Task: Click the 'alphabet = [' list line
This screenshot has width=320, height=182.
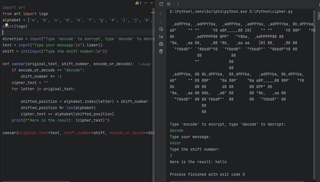Action: tap(78, 20)
